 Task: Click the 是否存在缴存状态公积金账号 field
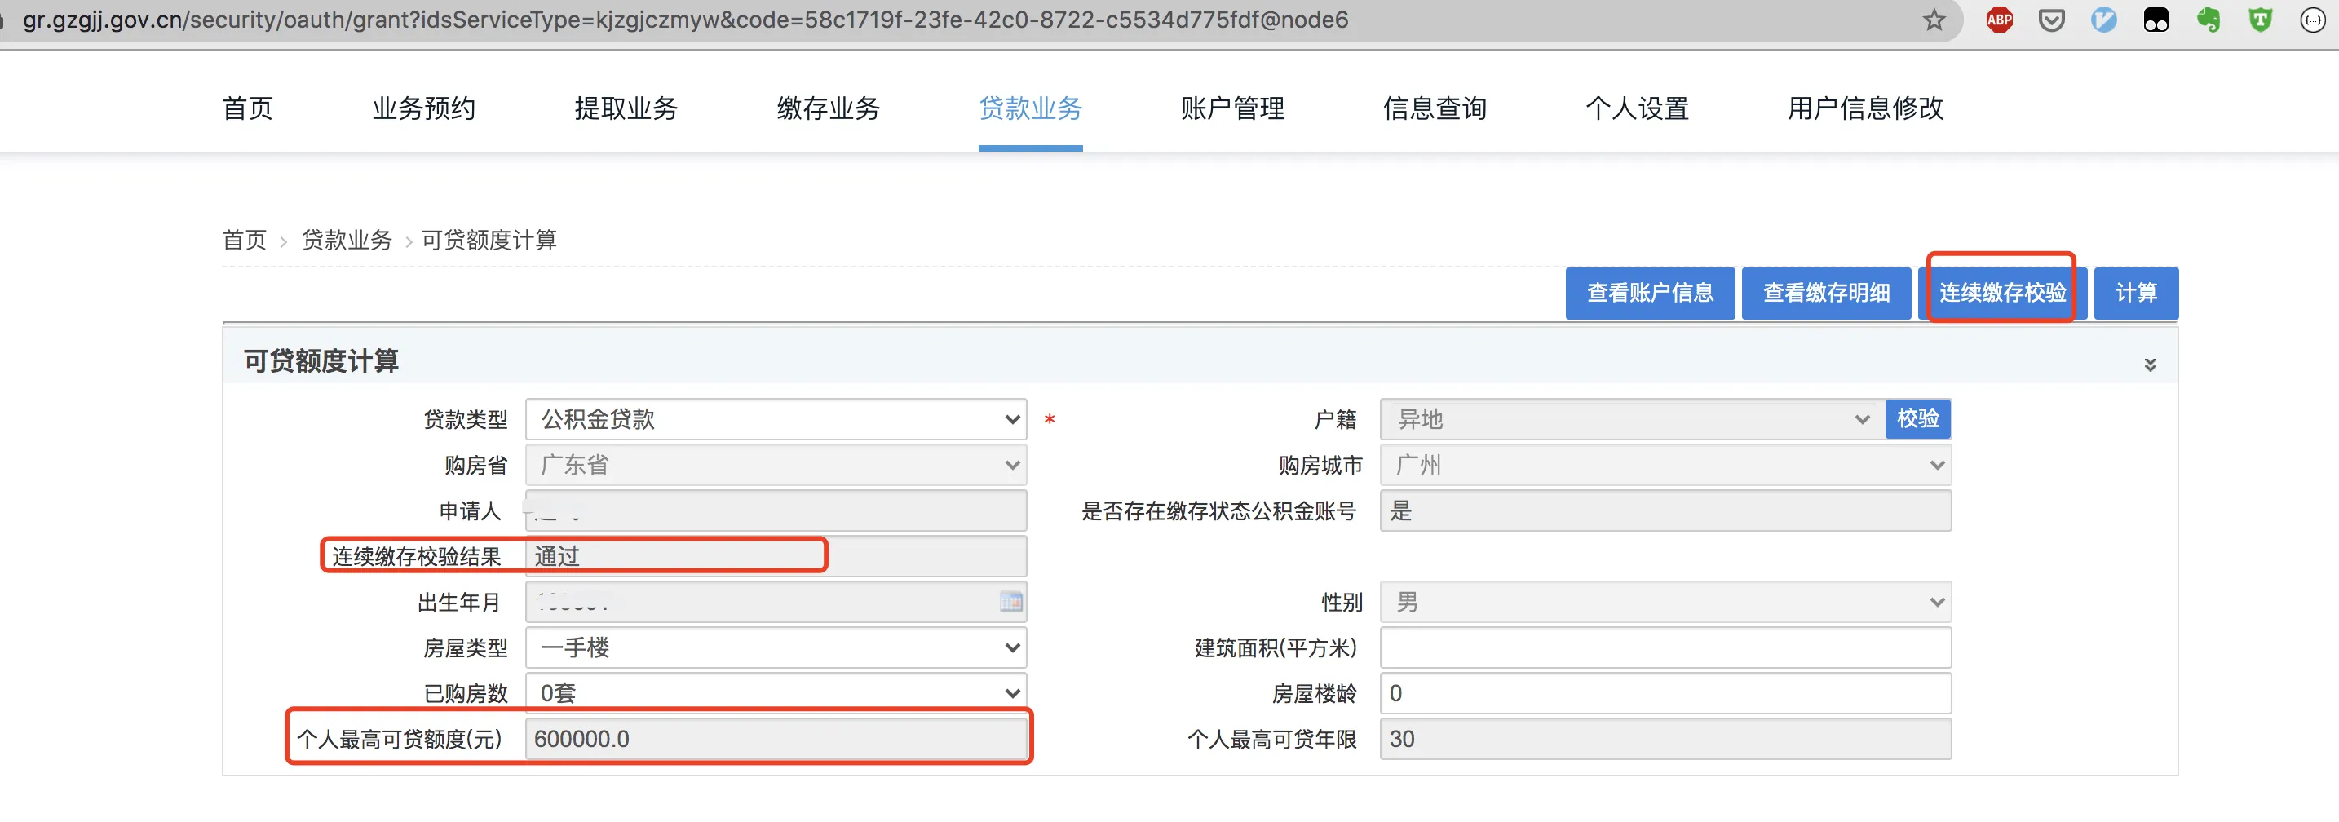point(1665,510)
